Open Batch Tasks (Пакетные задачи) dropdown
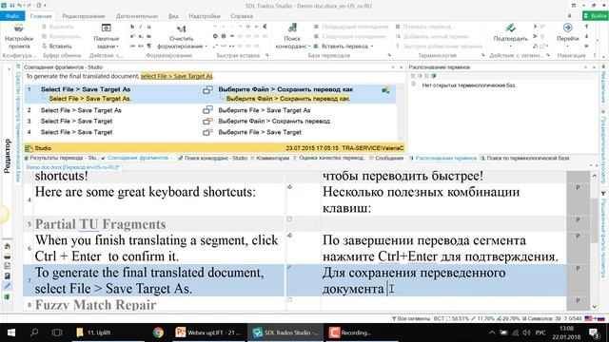This screenshot has height=342, width=609. coord(106,37)
